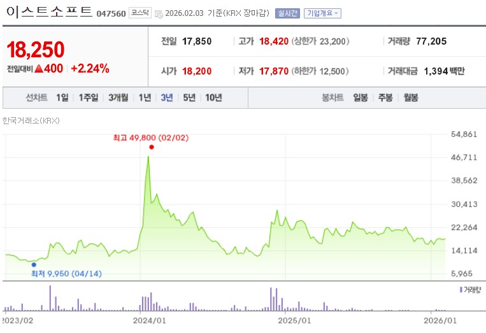Image resolution: width=486 pixels, height=333 pixels.
Task: Click the 봉차트 label
Action: click(x=332, y=98)
